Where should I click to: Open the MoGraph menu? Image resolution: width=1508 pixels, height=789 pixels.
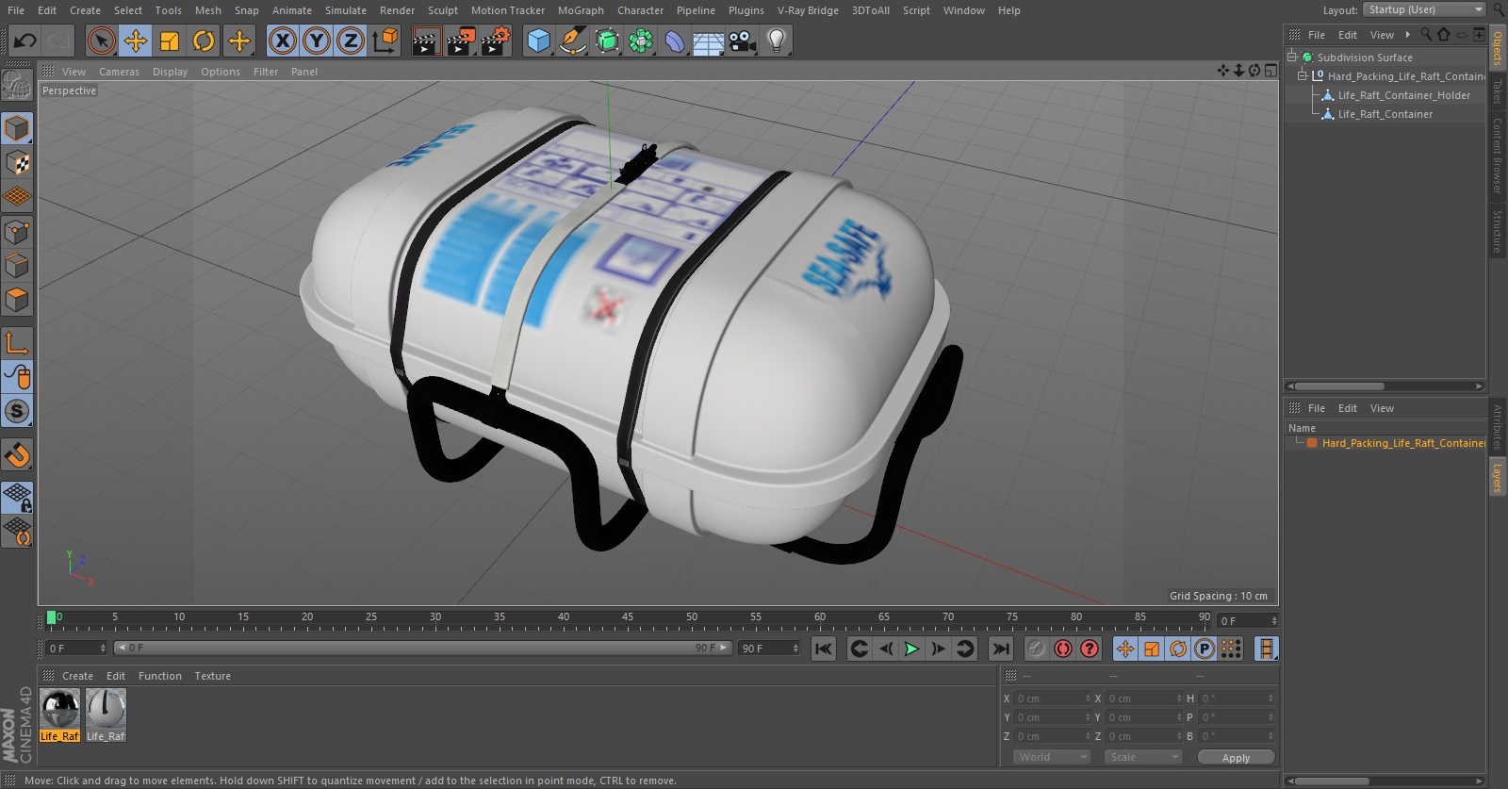point(581,10)
